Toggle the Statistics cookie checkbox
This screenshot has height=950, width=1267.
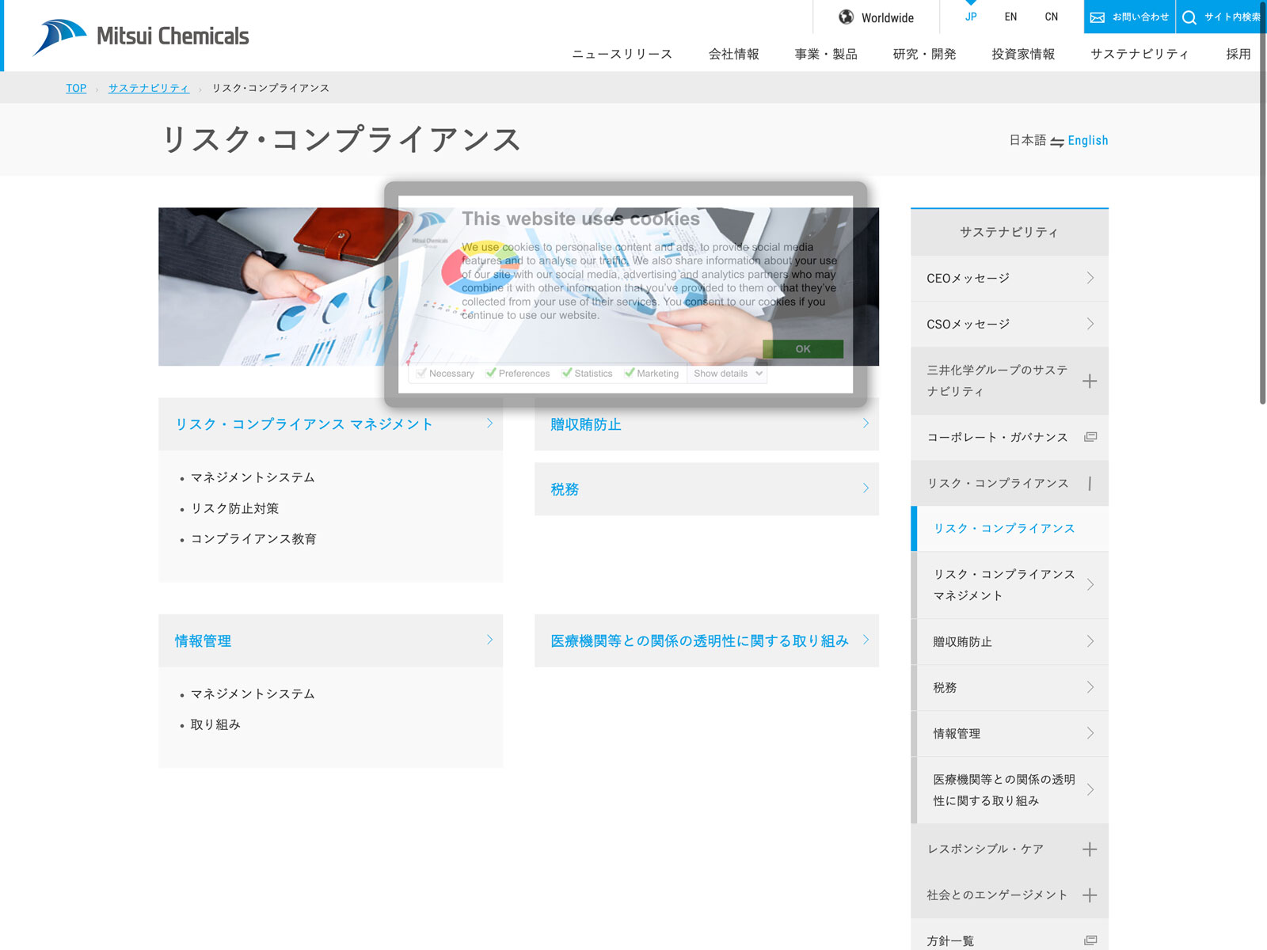pyautogui.click(x=567, y=373)
